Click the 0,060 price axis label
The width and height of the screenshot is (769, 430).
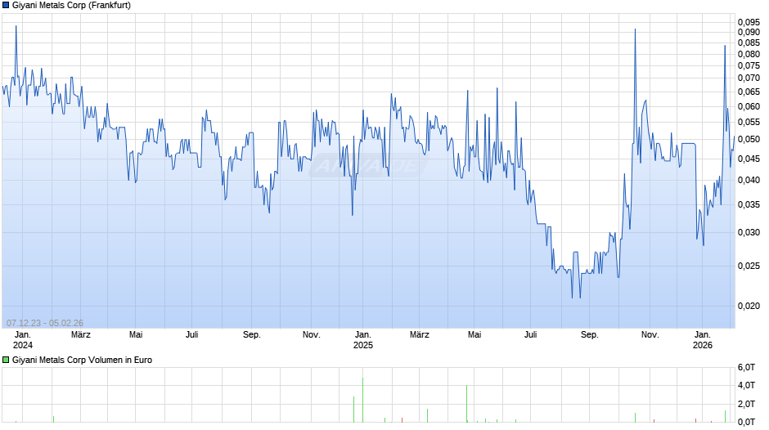tap(749, 106)
